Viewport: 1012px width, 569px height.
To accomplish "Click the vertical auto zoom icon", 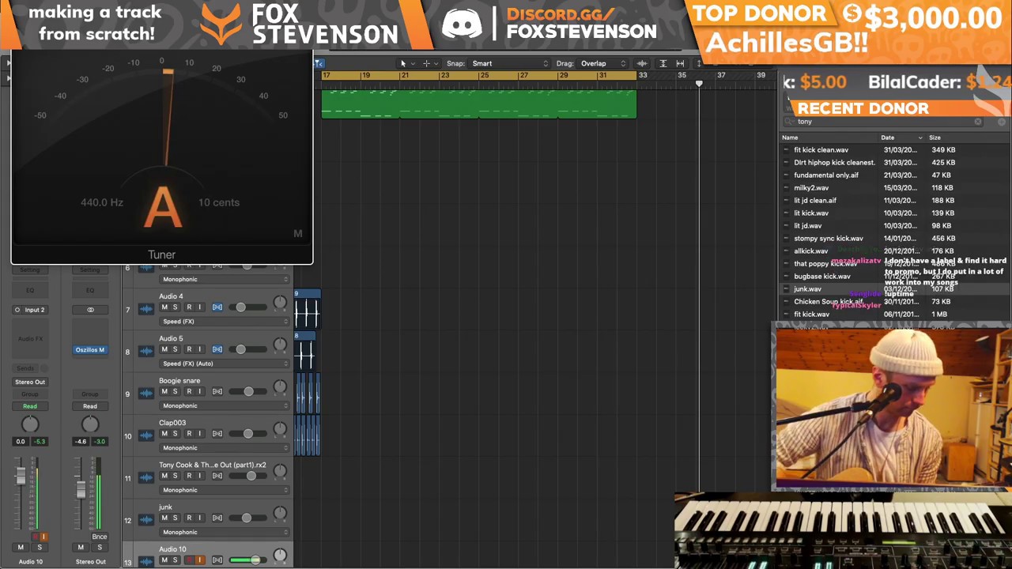I will click(663, 63).
